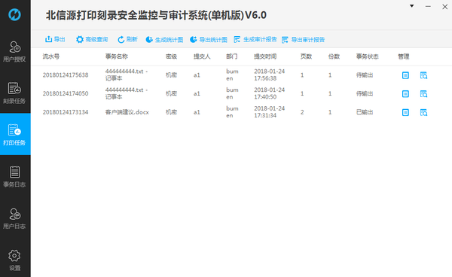Click 页数 column header
The height and width of the screenshot is (277, 452).
(306, 56)
